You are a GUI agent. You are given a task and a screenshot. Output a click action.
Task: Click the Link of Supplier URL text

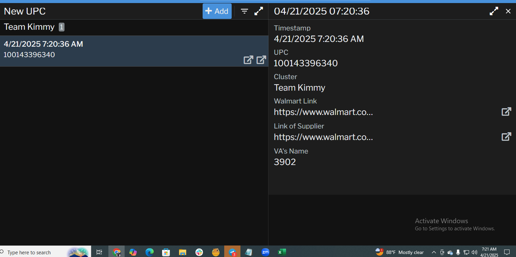pyautogui.click(x=323, y=137)
